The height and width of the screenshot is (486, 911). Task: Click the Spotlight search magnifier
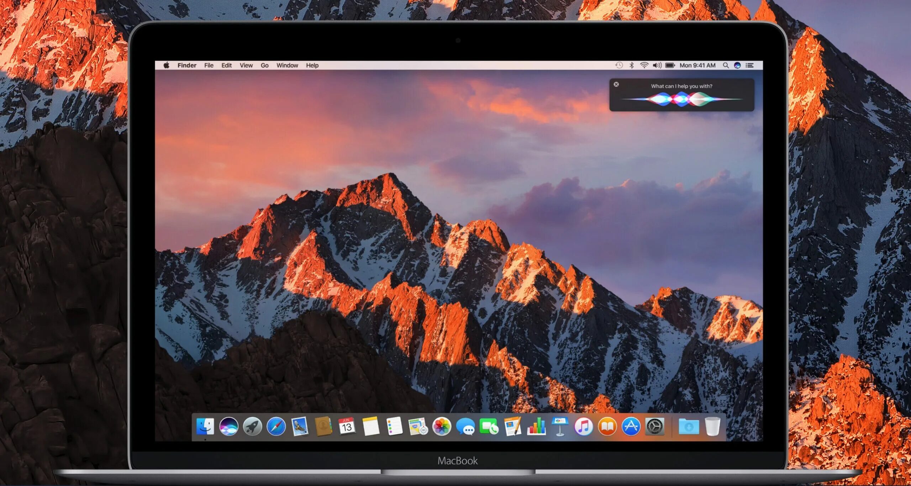[726, 65]
